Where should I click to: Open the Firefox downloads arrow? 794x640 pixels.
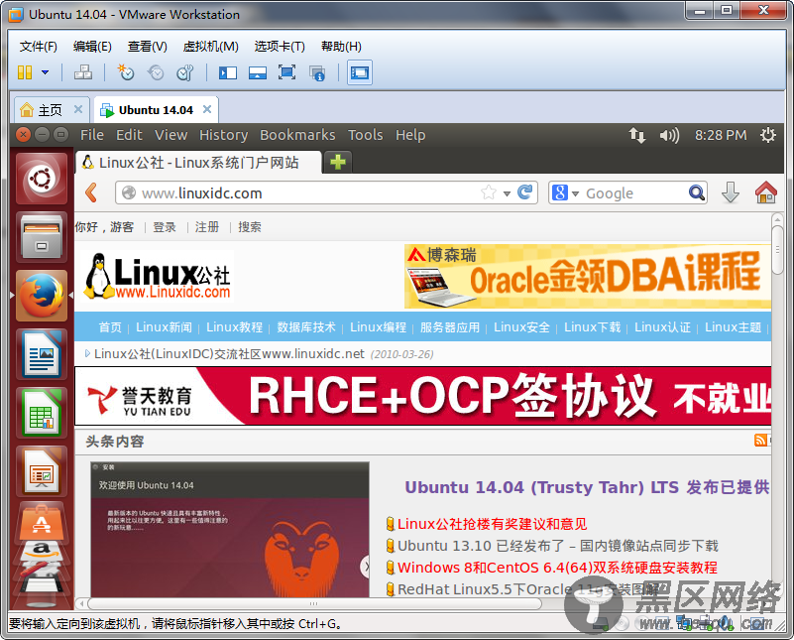click(x=731, y=192)
